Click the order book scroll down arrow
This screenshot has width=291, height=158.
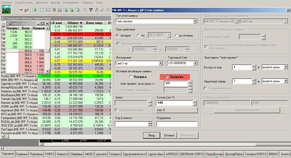tap(48, 71)
